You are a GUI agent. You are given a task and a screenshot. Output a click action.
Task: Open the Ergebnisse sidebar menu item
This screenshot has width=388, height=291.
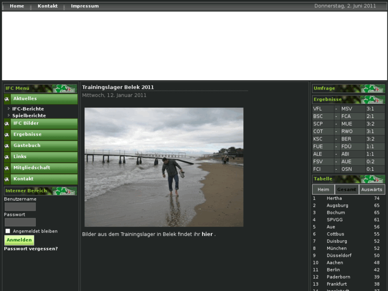coord(44,135)
